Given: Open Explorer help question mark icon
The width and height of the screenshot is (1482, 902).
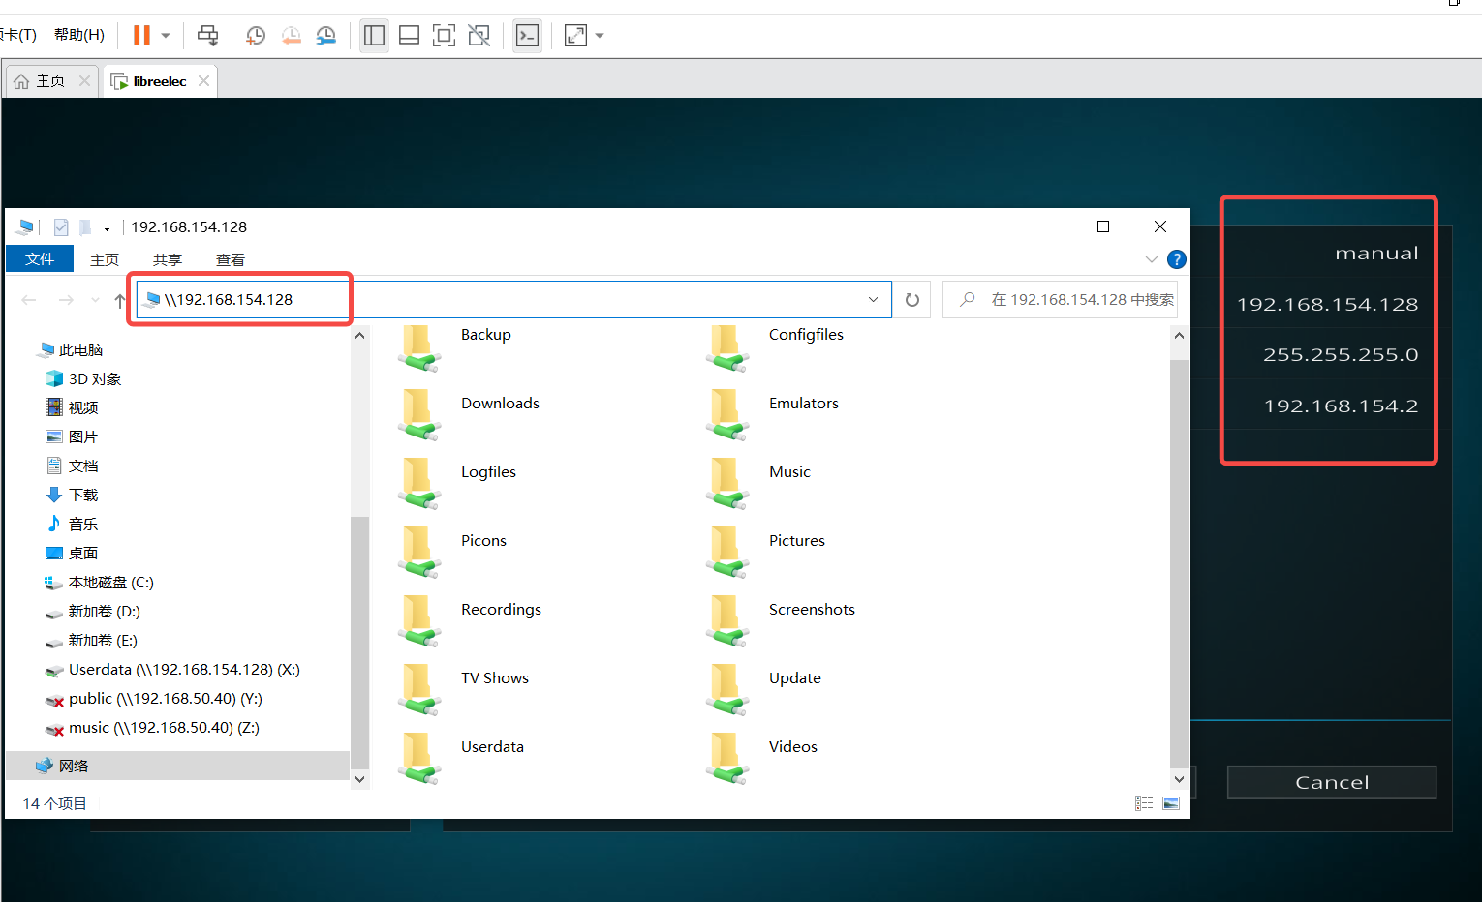Looking at the screenshot, I should pos(1177,259).
